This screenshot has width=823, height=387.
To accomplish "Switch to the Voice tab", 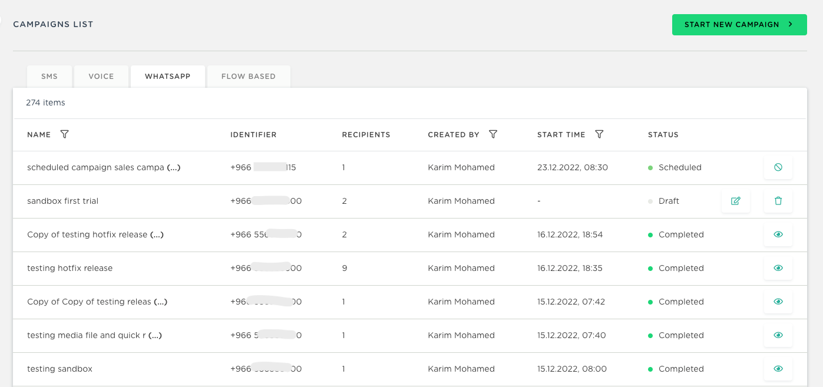I will (x=101, y=77).
